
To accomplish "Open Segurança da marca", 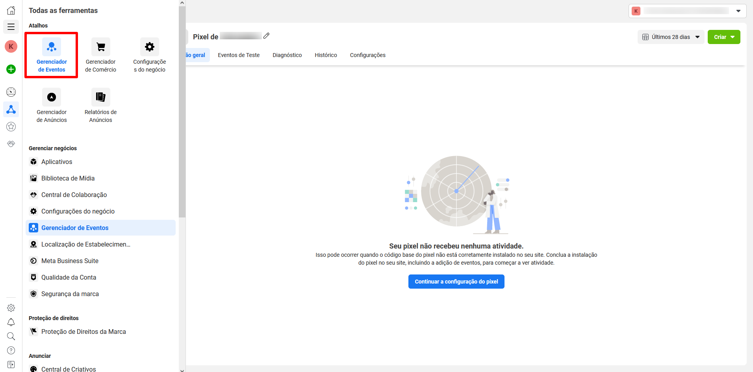I will [100, 294].
